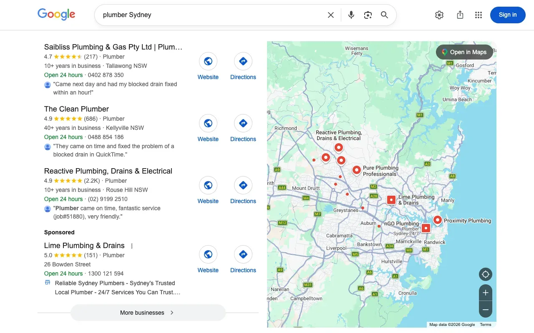
Task: Click Reactive Plumbing map pin
Action: pyautogui.click(x=339, y=148)
